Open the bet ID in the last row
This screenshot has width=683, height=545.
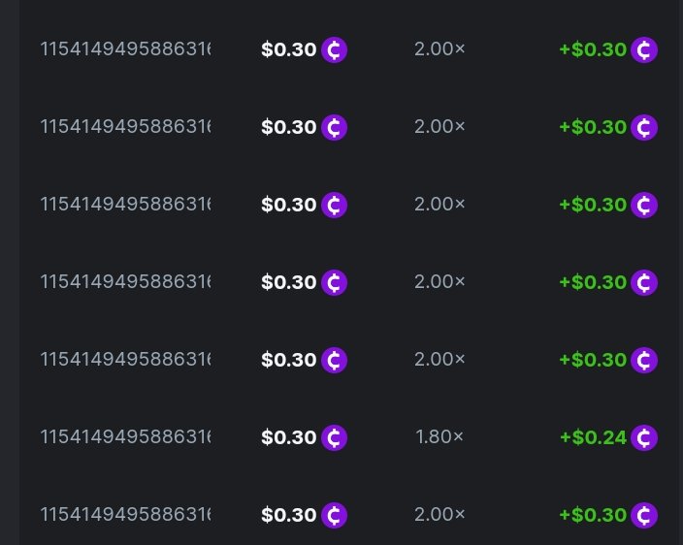(125, 514)
